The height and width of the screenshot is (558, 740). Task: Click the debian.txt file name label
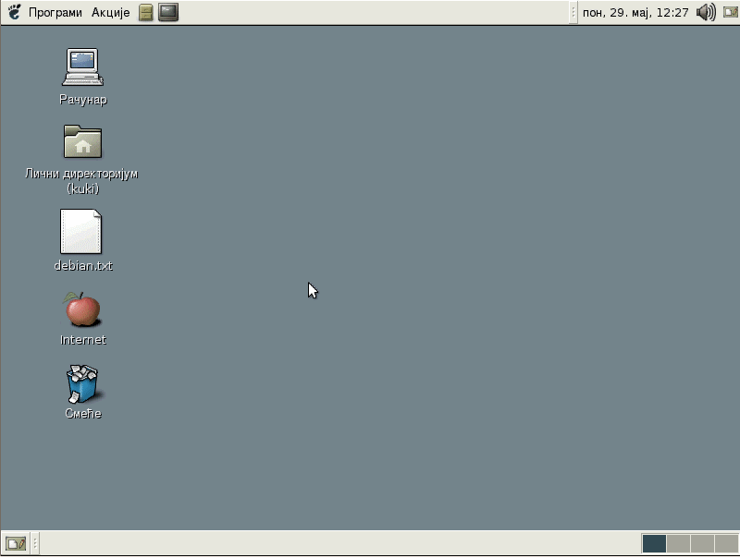pos(83,266)
